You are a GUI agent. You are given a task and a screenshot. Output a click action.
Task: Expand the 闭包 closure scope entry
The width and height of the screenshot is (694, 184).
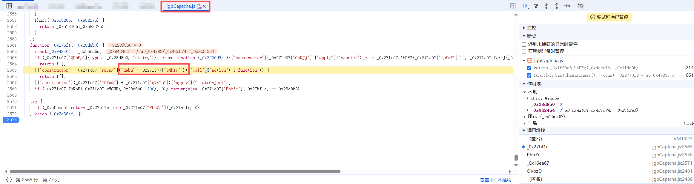point(525,117)
